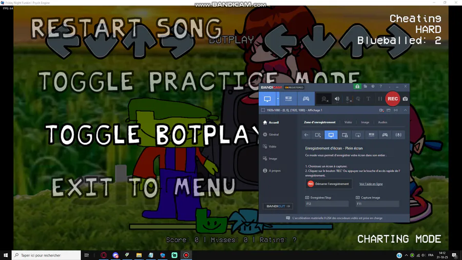The width and height of the screenshot is (462, 260).
Task: Switch to the Vidéo tab on home page
Action: click(x=348, y=122)
